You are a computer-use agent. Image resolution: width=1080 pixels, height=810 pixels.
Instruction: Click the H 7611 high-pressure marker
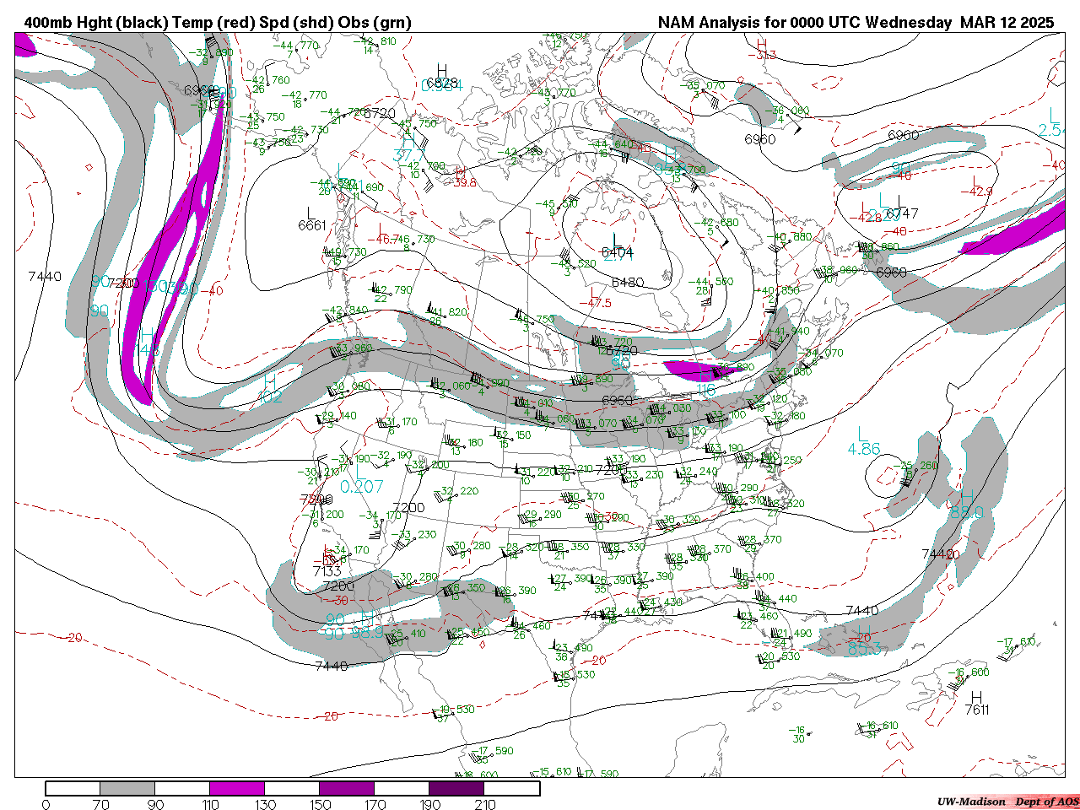pyautogui.click(x=976, y=704)
